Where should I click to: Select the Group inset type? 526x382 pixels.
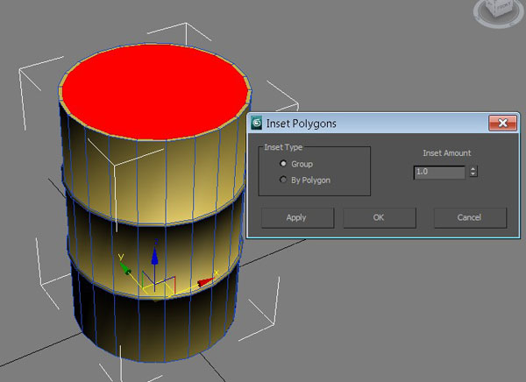click(282, 164)
